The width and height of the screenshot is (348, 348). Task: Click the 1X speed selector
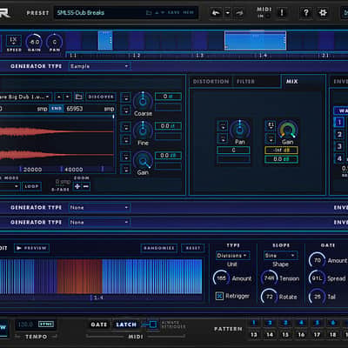pyautogui.click(x=14, y=41)
